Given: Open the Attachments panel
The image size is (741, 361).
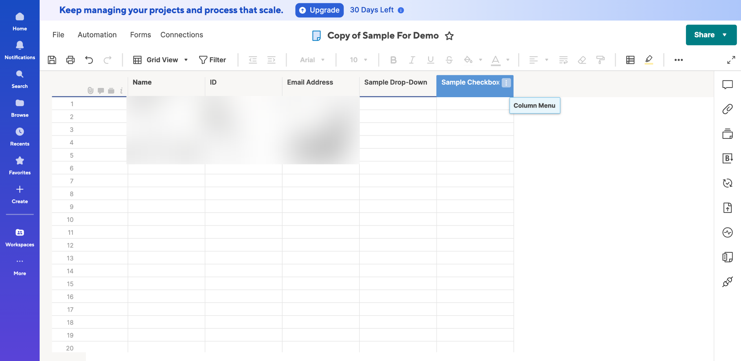Looking at the screenshot, I should [x=728, y=108].
